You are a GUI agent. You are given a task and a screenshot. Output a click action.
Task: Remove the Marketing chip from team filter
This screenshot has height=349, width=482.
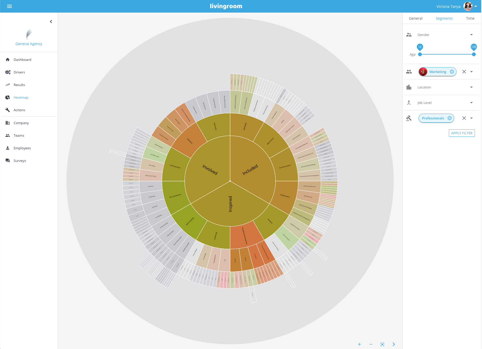pos(452,72)
